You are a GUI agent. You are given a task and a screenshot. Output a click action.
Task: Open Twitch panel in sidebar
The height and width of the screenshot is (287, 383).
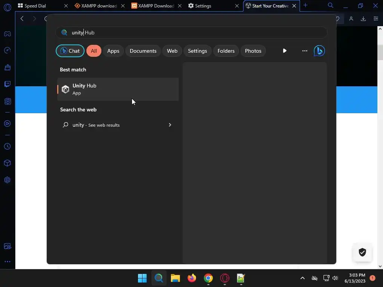pos(7,84)
